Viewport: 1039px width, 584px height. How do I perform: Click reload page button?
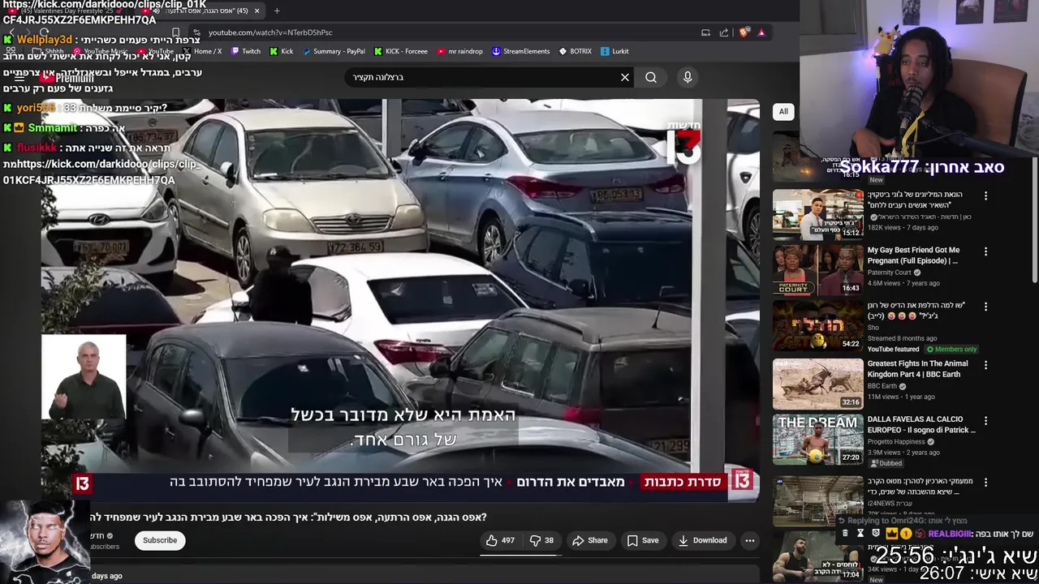pos(44,32)
